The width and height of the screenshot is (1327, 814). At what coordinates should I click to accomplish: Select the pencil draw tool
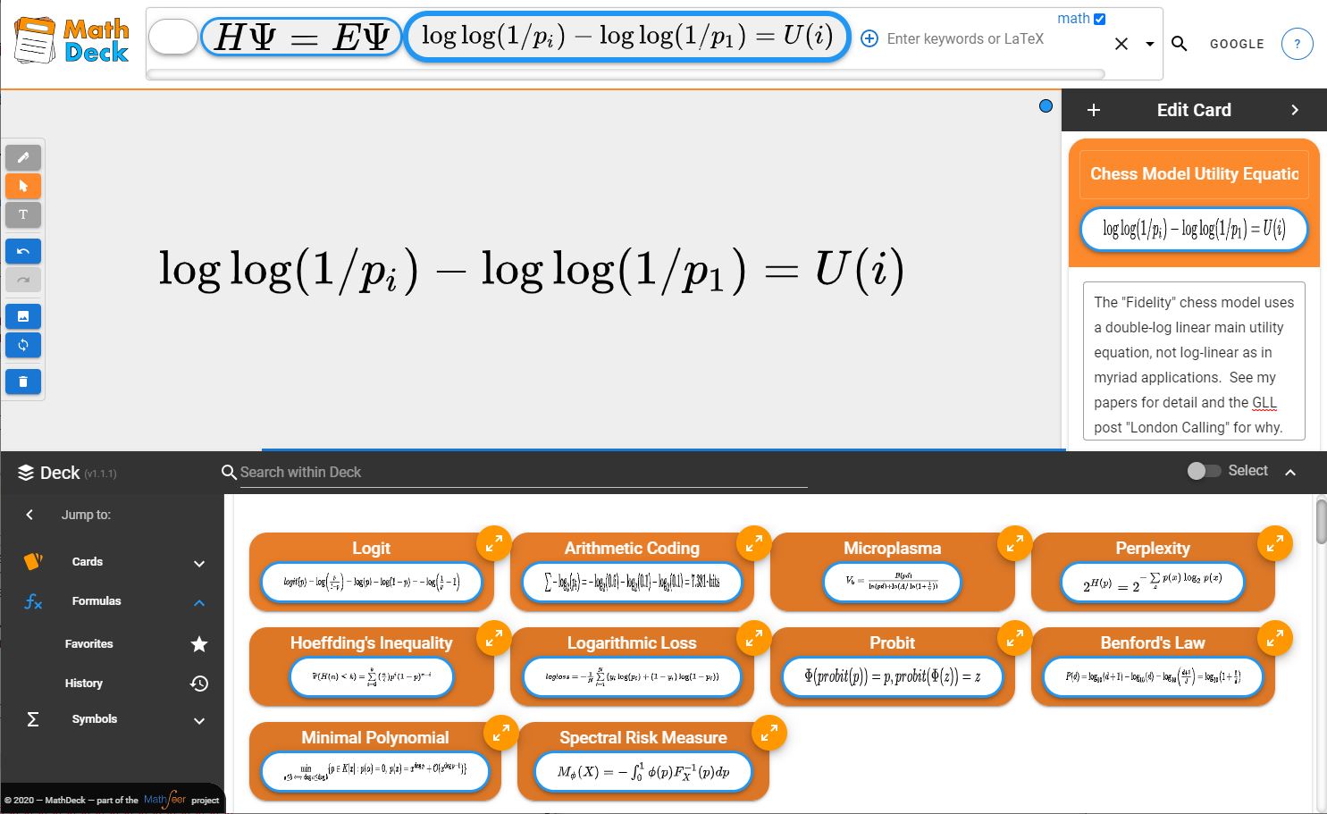(x=23, y=157)
